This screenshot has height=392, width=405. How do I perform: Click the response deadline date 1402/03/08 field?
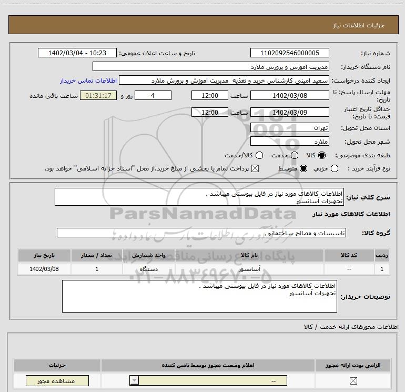pyautogui.click(x=289, y=95)
